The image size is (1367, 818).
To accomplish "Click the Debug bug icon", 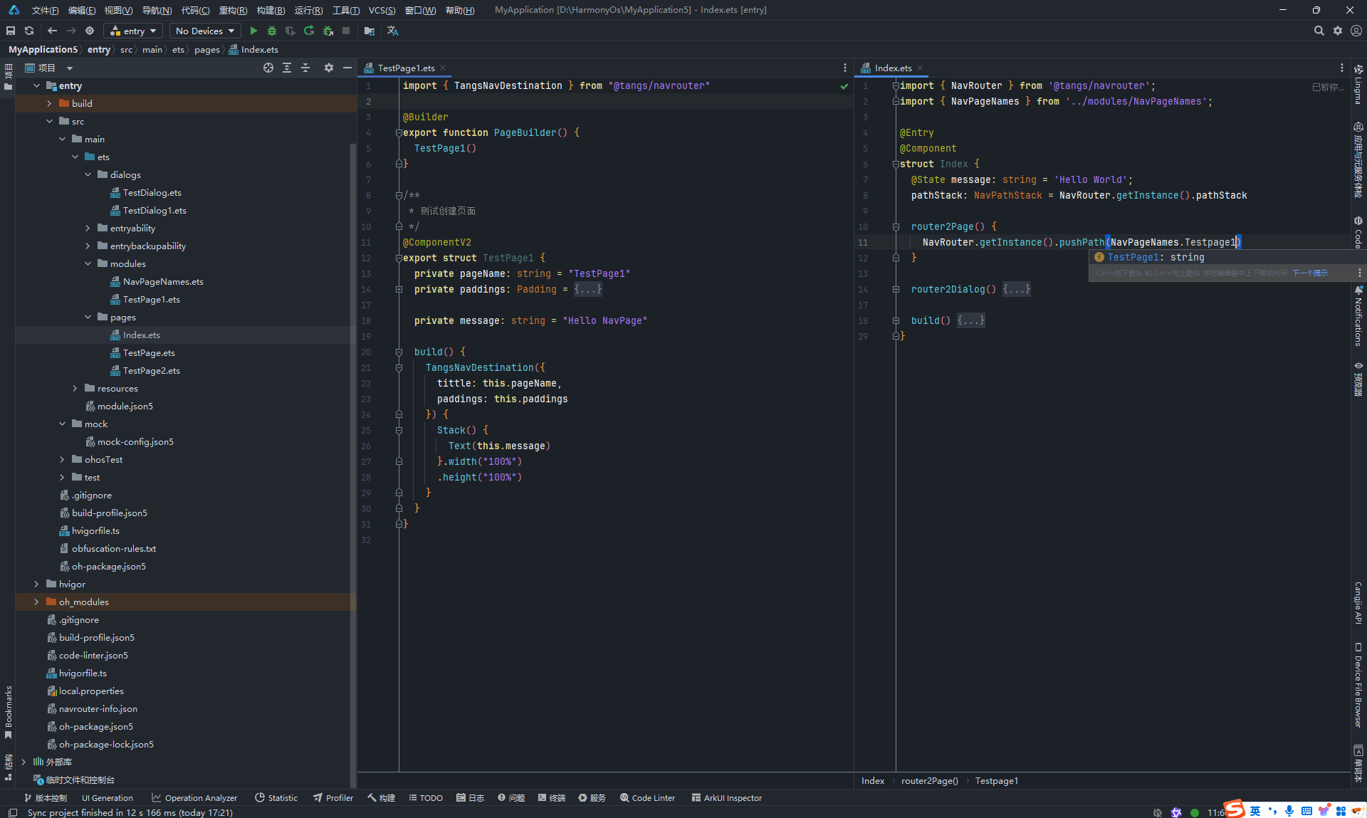I will (272, 31).
